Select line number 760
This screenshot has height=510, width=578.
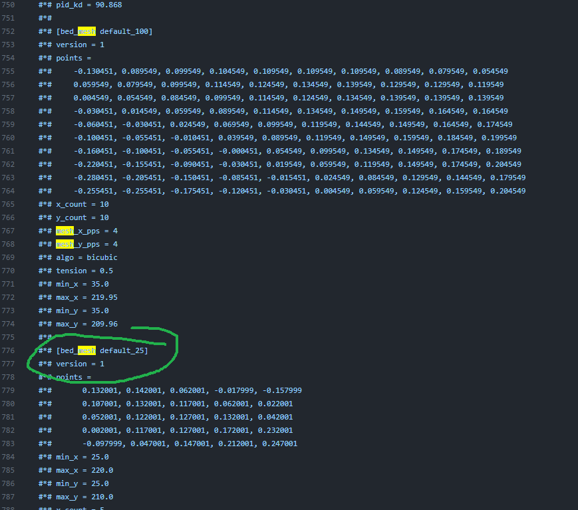tap(9, 138)
